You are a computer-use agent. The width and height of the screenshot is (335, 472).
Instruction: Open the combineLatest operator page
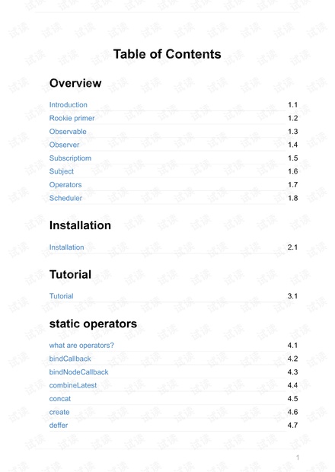73,385
